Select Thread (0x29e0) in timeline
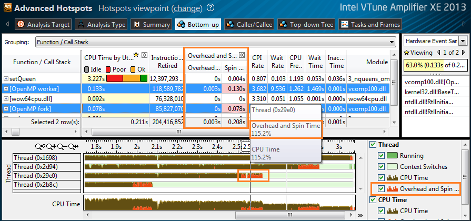The height and width of the screenshot is (221, 471). click(x=47, y=176)
